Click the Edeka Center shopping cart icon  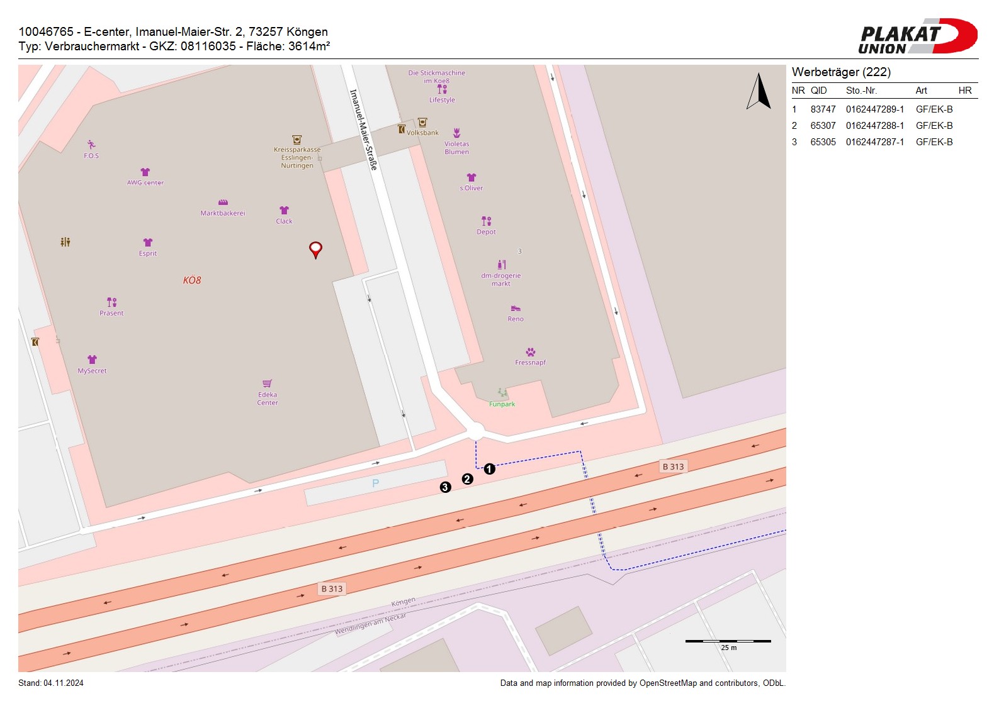[x=268, y=383]
